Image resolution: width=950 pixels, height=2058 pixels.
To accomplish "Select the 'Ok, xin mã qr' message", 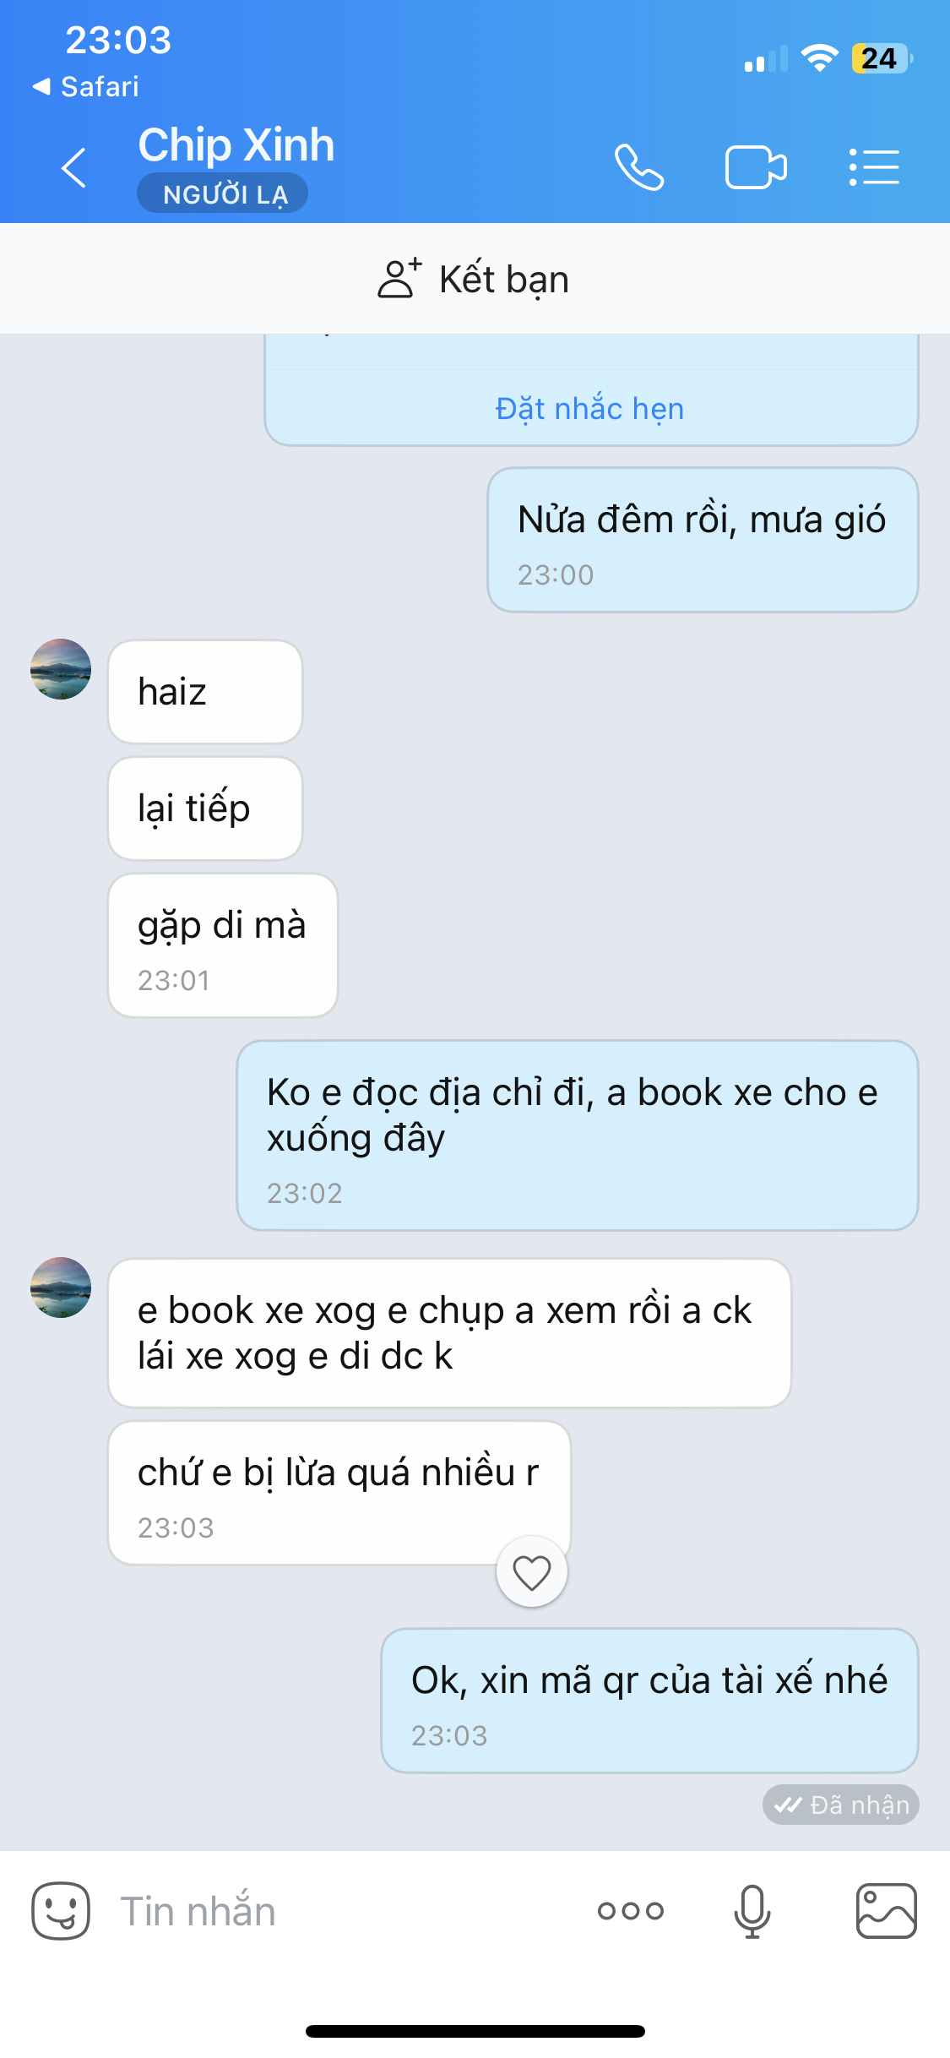I will tap(649, 1701).
